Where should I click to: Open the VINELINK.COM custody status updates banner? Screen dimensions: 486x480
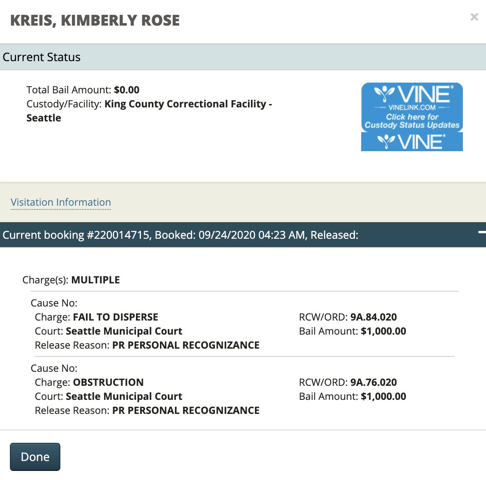pos(412,107)
